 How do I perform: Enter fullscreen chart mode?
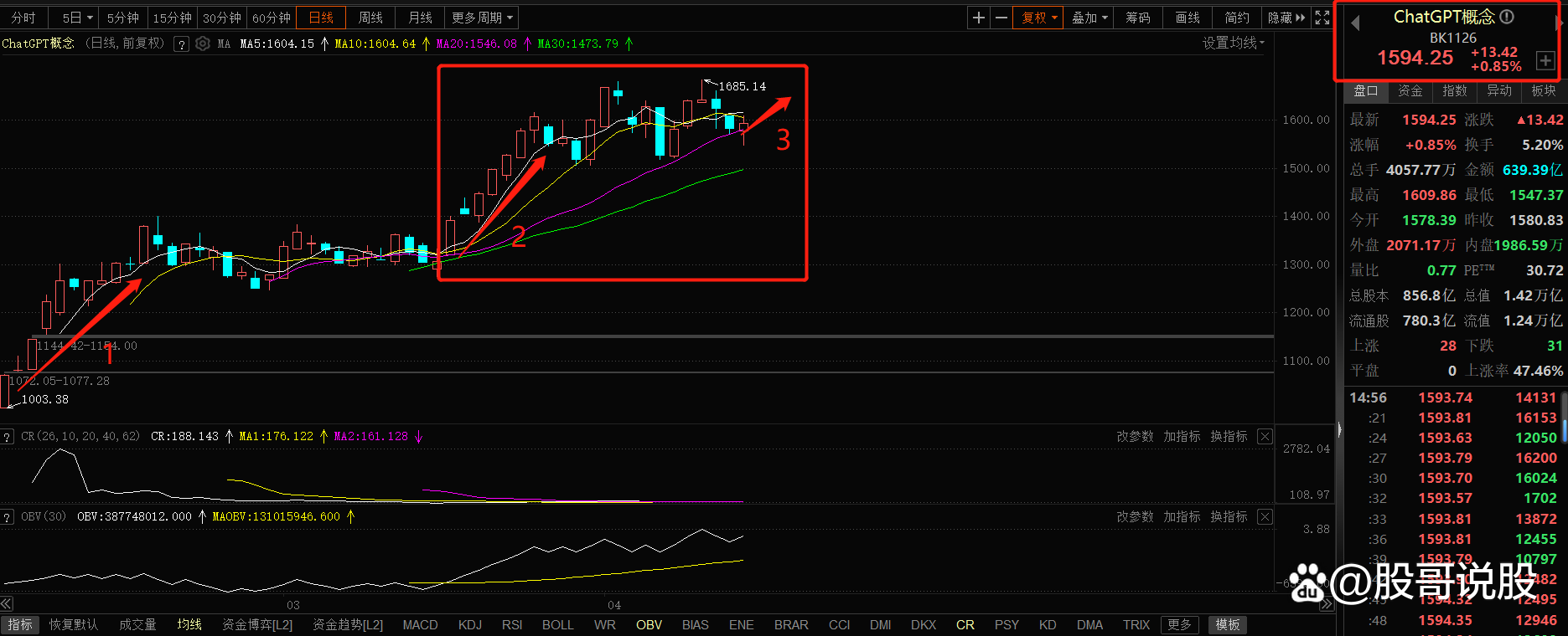[x=1322, y=18]
